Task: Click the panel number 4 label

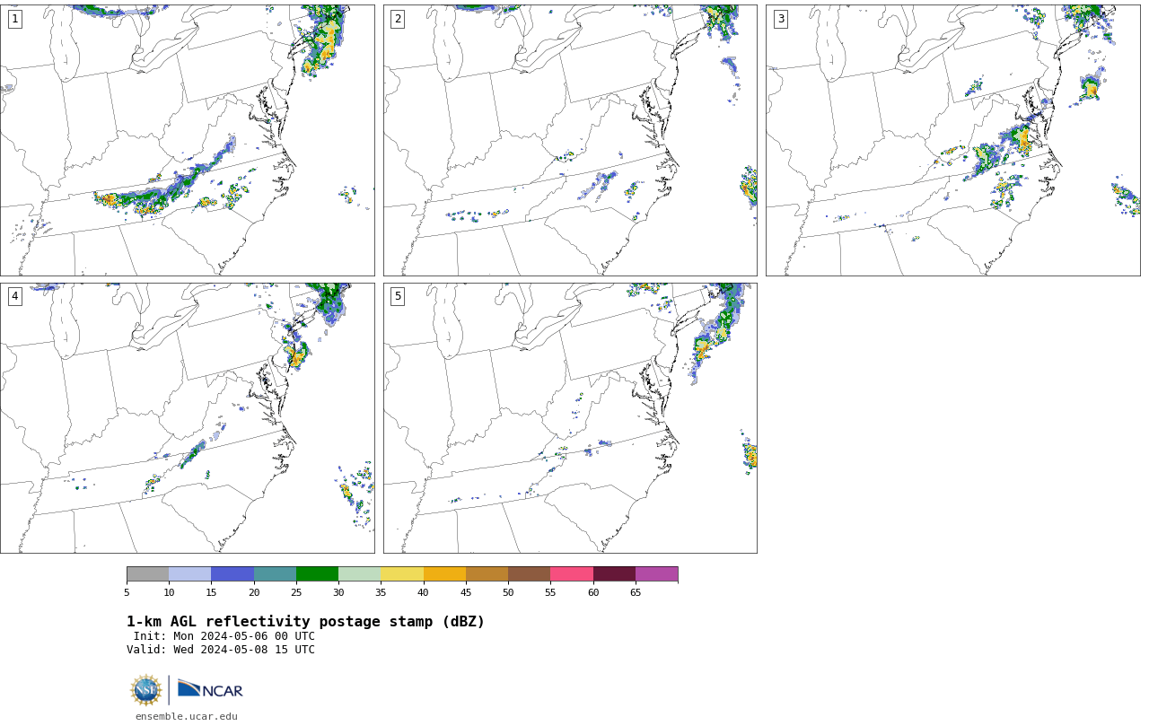Action: pos(14,296)
